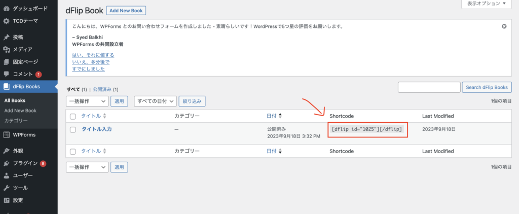
Task: Check the select-all checkbox in table header
Action: point(73,116)
